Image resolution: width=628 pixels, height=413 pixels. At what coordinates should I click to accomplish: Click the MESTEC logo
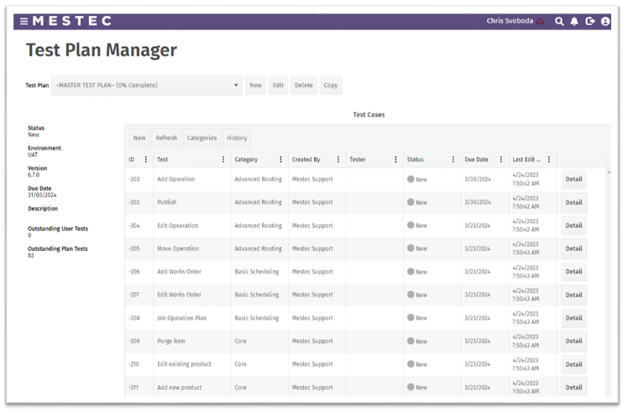point(72,21)
